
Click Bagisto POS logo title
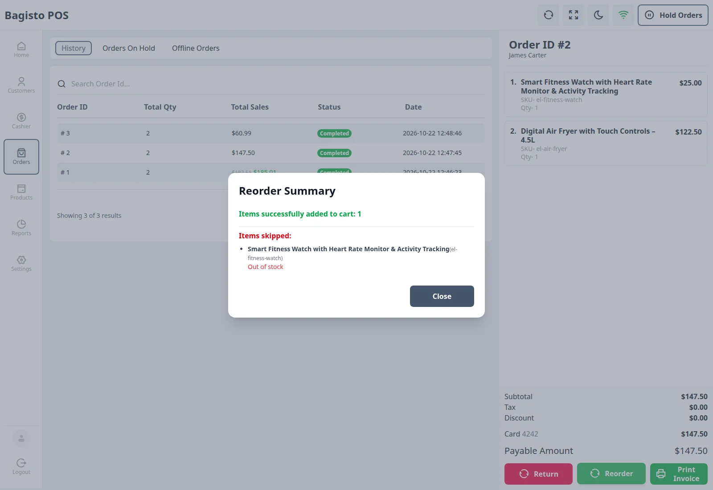coord(37,16)
